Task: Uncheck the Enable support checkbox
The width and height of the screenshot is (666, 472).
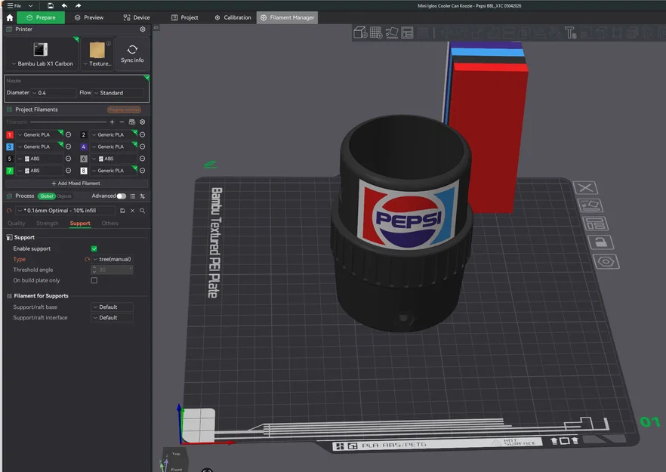Action: point(94,248)
